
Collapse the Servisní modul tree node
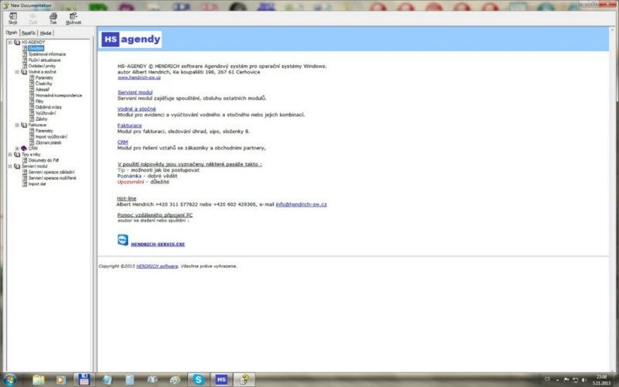coord(10,166)
